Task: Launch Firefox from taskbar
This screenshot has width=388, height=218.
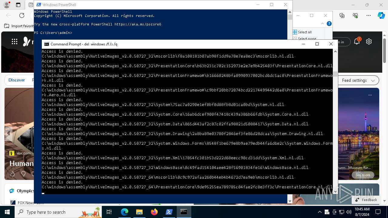Action: pos(154,212)
